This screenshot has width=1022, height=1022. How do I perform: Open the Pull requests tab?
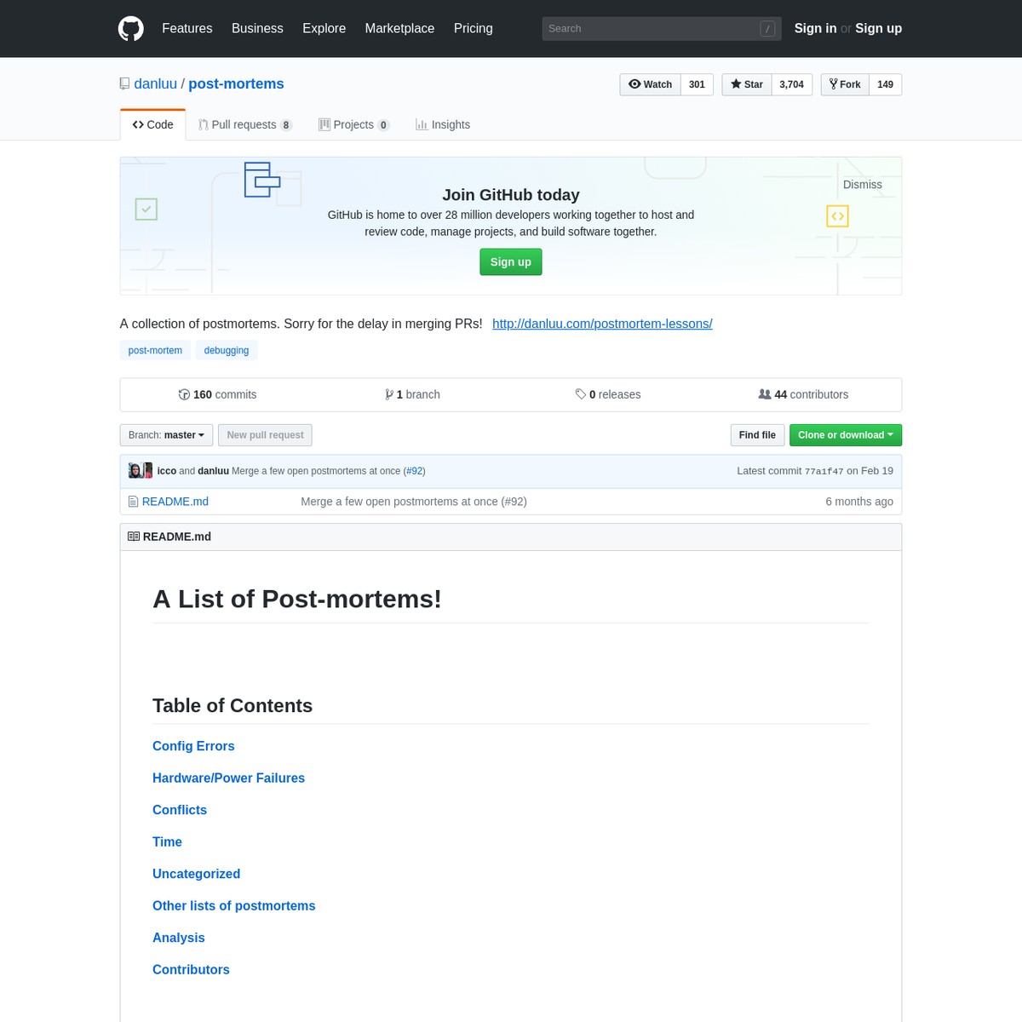coord(245,124)
